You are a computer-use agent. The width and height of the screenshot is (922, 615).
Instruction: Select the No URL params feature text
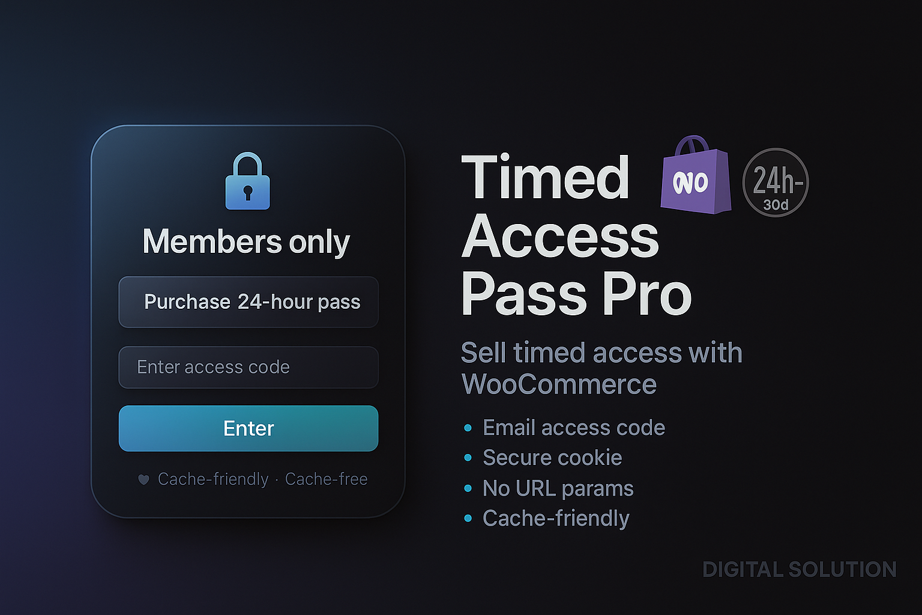click(x=558, y=488)
